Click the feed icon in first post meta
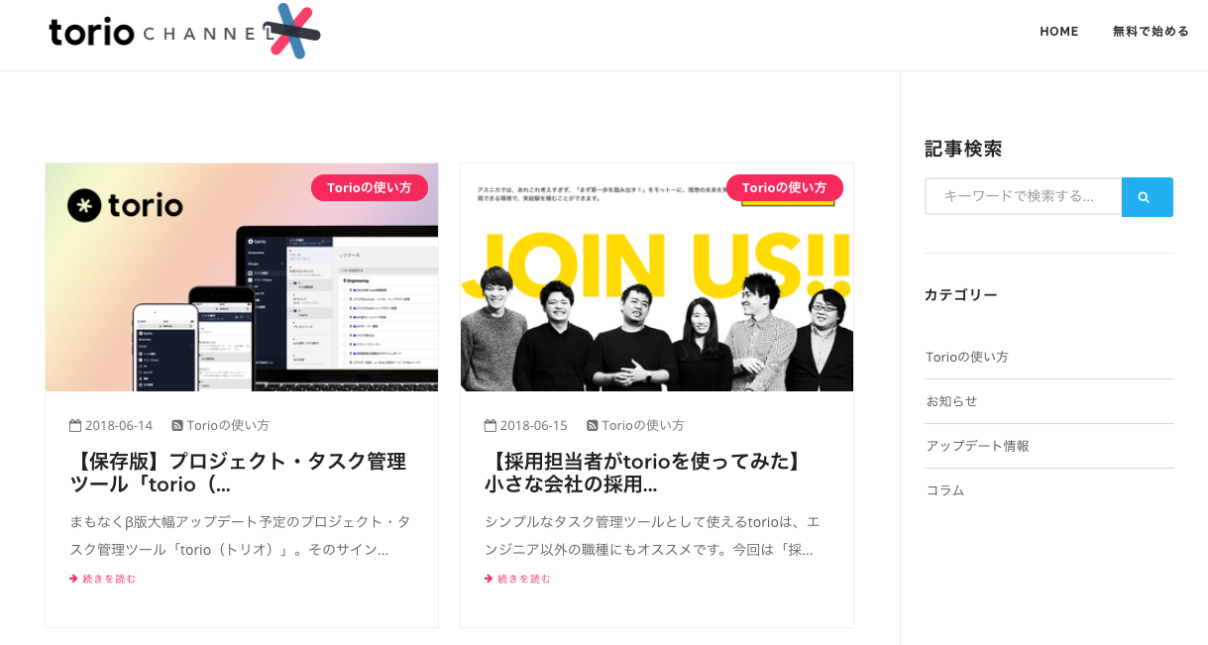 pyautogui.click(x=177, y=425)
